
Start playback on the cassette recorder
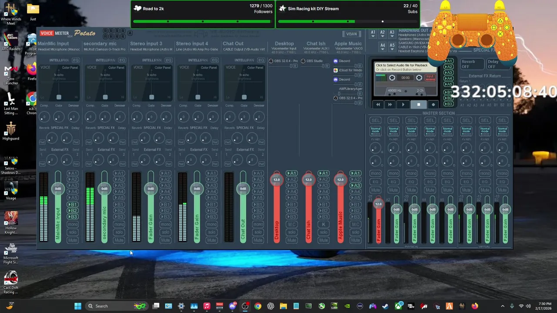pyautogui.click(x=403, y=104)
